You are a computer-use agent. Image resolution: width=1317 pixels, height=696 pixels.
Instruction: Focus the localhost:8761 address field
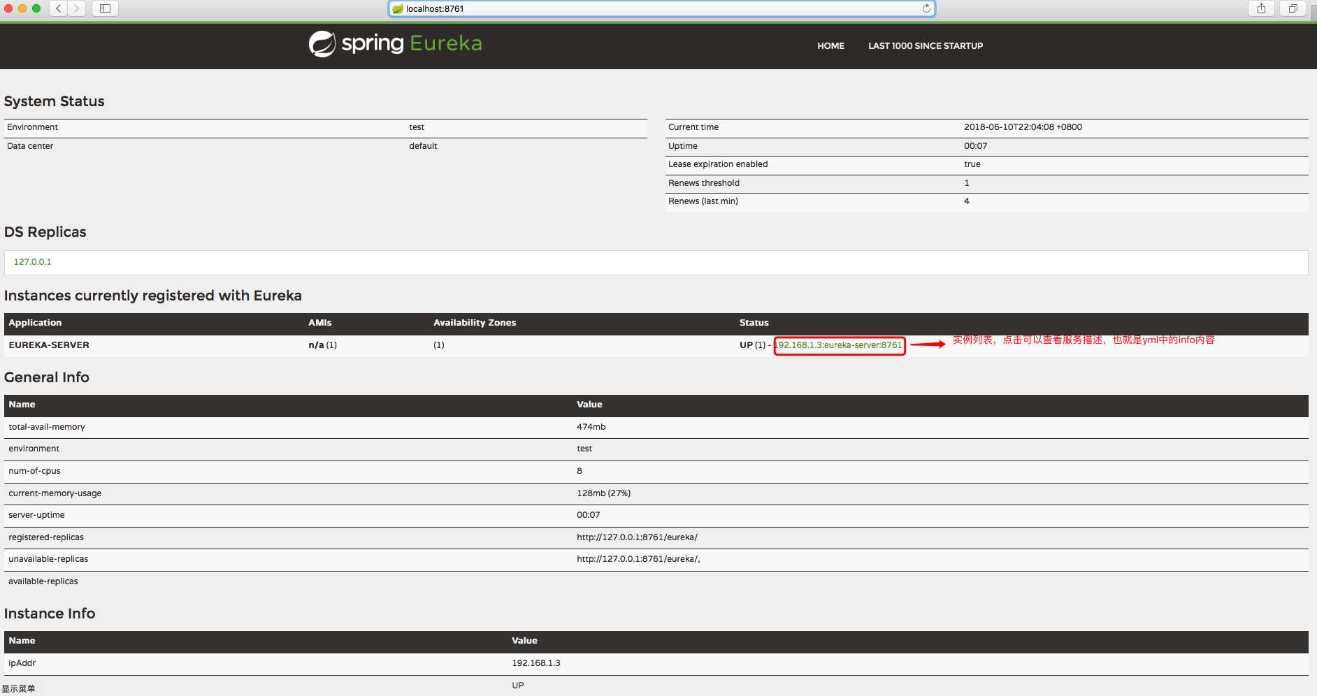661,8
